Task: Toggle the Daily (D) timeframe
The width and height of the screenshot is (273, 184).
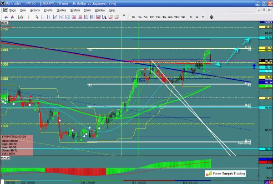Action: 191,17
